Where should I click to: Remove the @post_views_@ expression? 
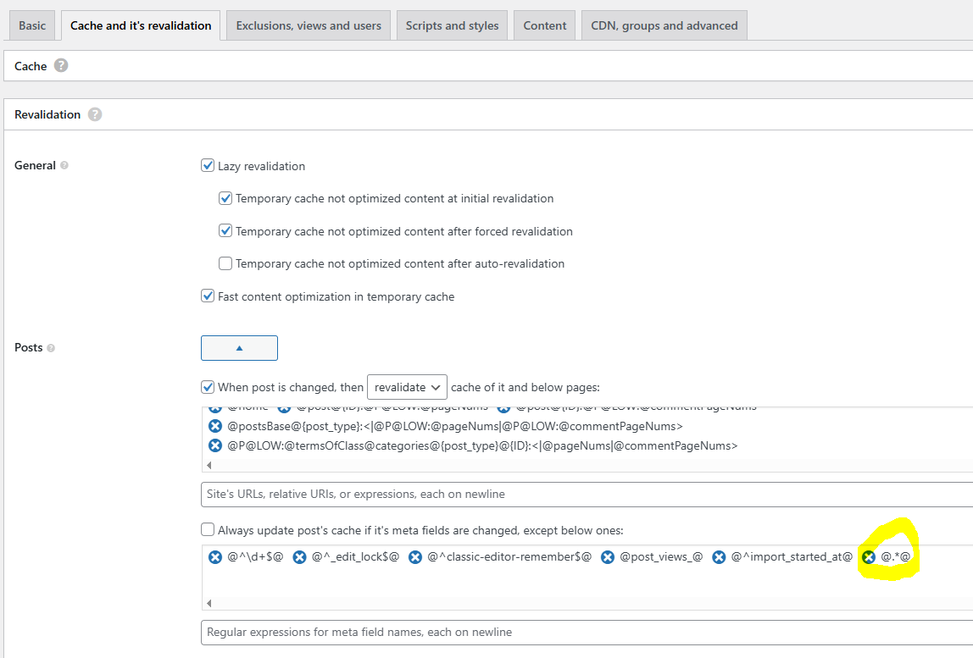point(608,557)
